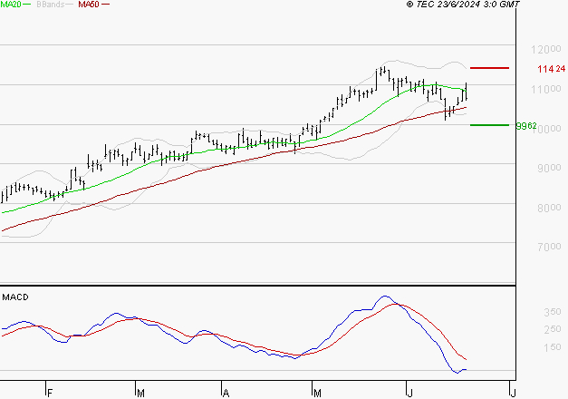This screenshot has height=399, width=568.
Task: Click the MACD panel title
Action: pyautogui.click(x=15, y=297)
